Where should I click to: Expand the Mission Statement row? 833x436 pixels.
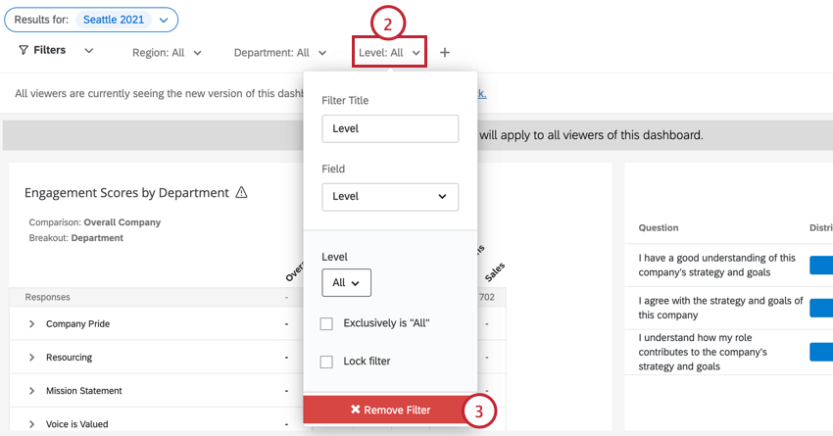(32, 391)
